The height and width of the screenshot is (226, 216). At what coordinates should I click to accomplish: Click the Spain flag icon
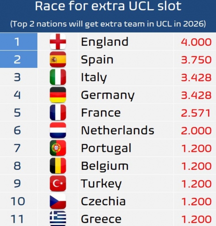58,60
